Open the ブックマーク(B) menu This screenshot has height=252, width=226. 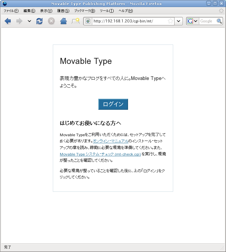85,11
